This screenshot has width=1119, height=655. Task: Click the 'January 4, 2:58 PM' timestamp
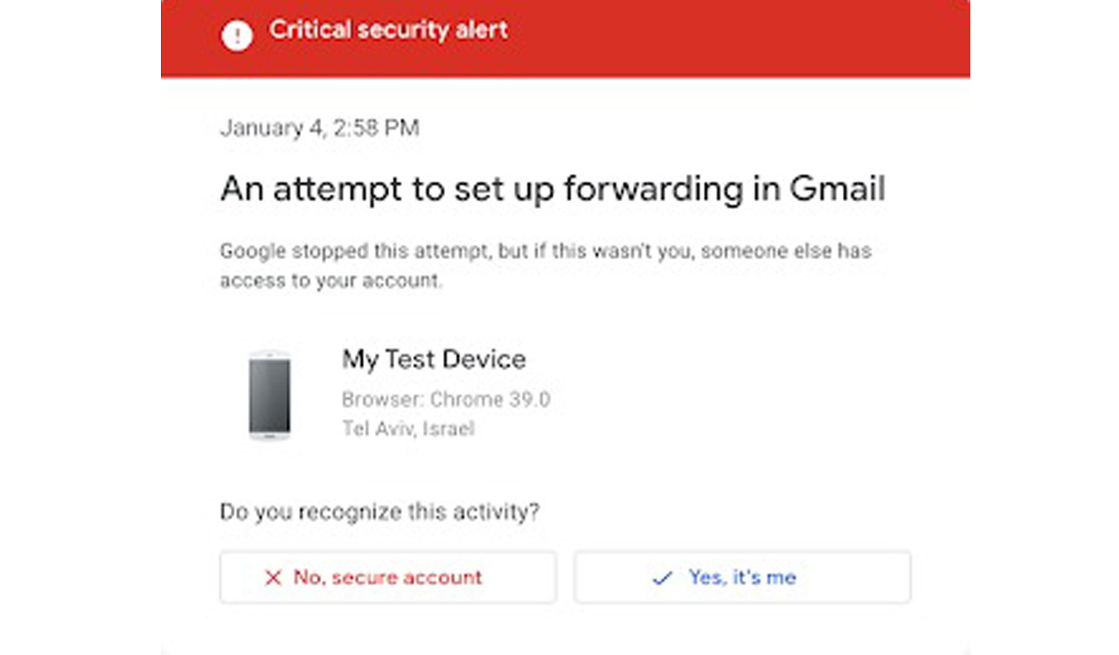pyautogui.click(x=318, y=128)
